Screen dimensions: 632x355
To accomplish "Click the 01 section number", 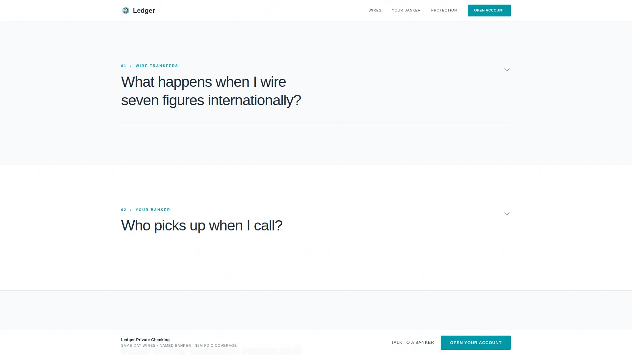I will coord(124,66).
